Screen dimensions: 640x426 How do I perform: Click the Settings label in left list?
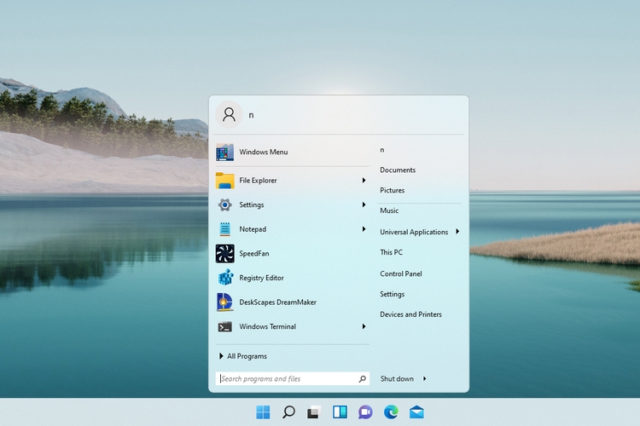click(x=252, y=204)
